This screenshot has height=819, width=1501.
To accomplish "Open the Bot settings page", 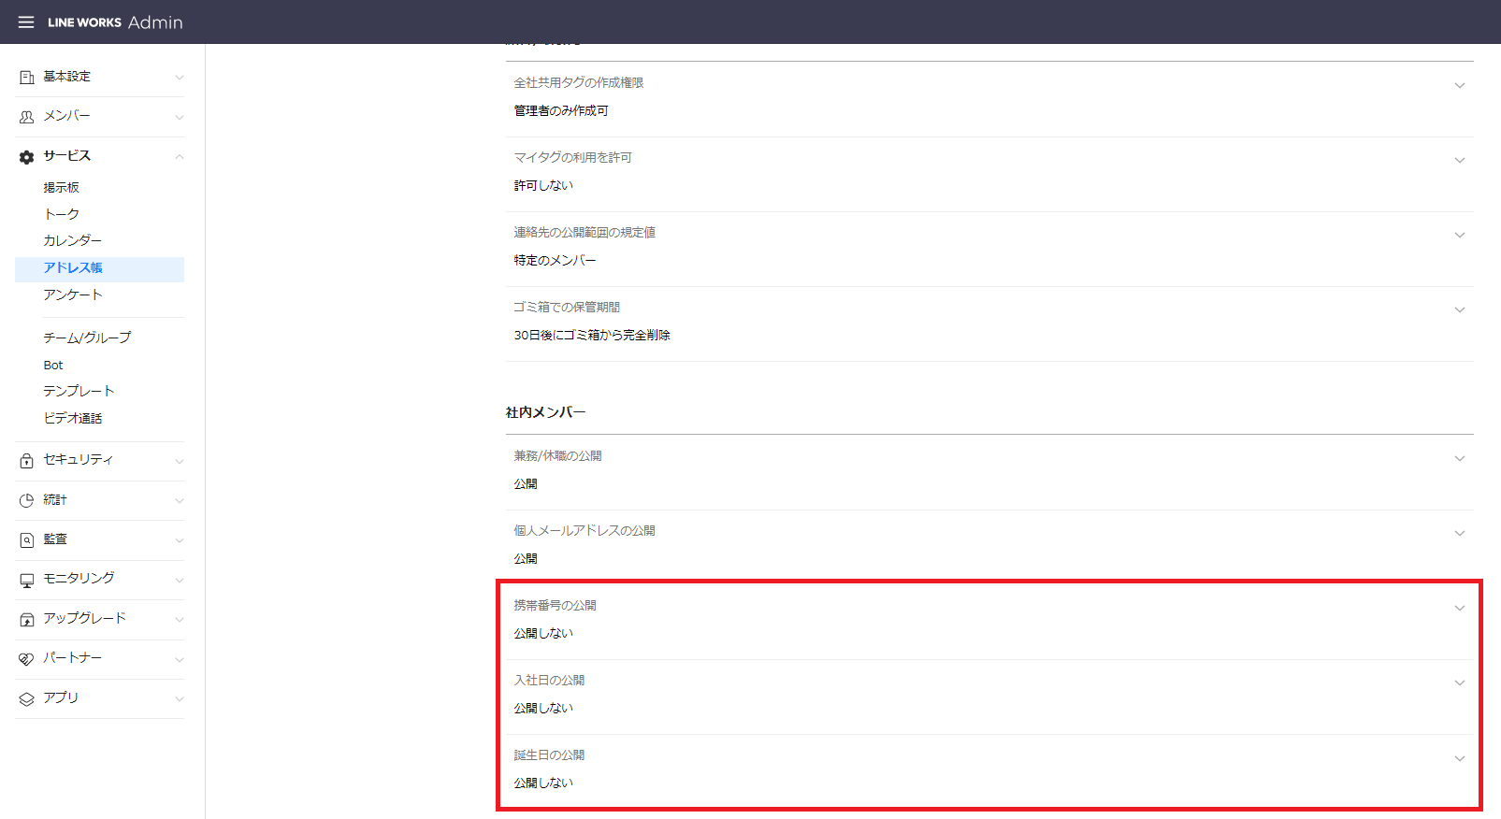I will [53, 366].
